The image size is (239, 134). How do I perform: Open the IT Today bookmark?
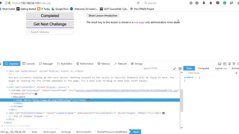coord(44,9)
